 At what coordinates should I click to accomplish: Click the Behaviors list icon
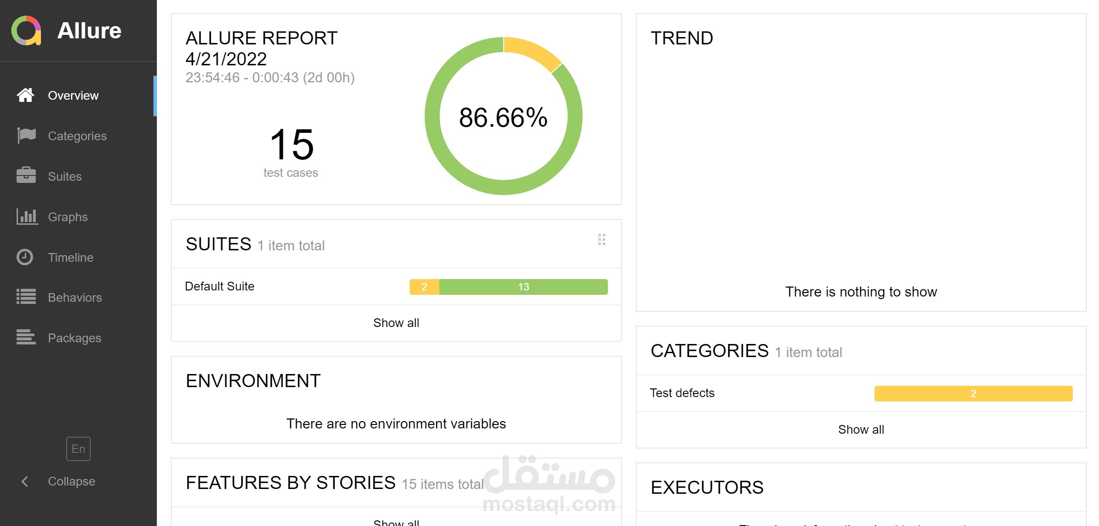click(26, 297)
